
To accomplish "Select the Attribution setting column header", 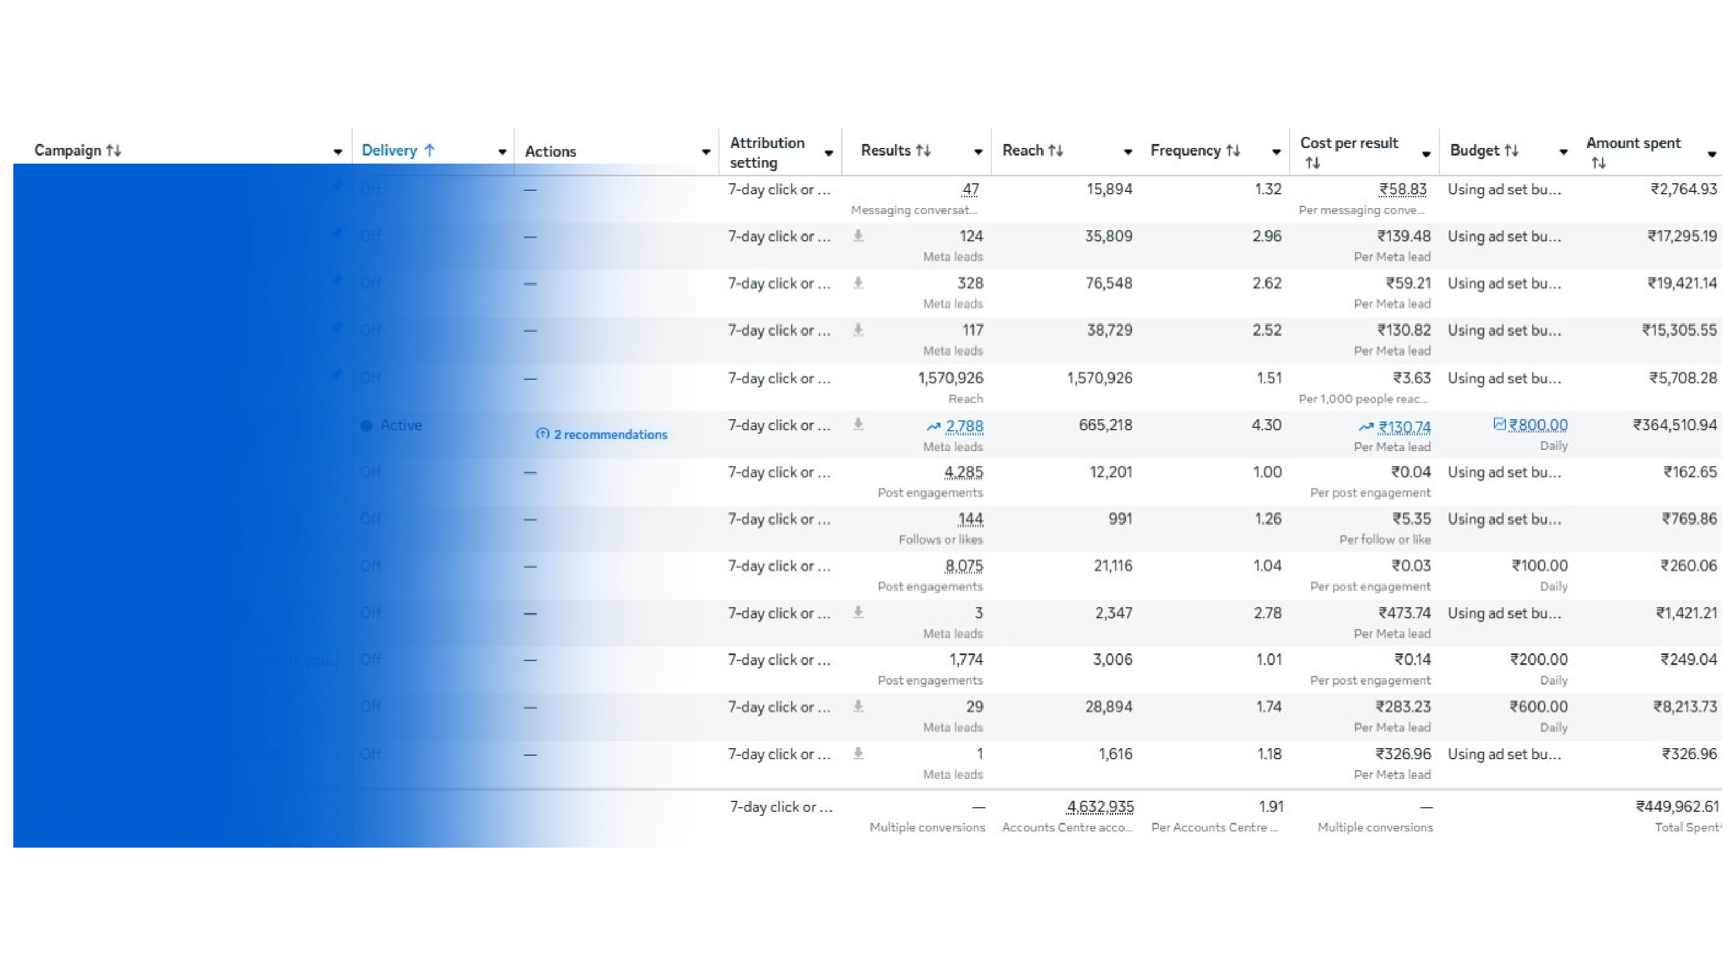I will click(x=767, y=152).
